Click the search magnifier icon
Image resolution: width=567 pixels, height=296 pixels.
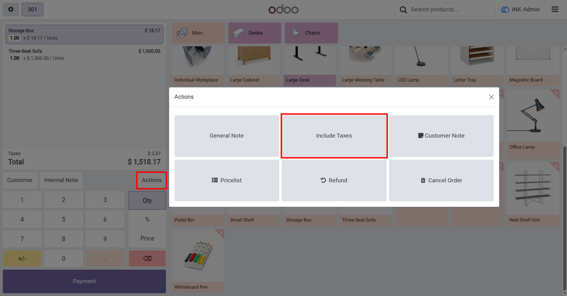click(403, 10)
